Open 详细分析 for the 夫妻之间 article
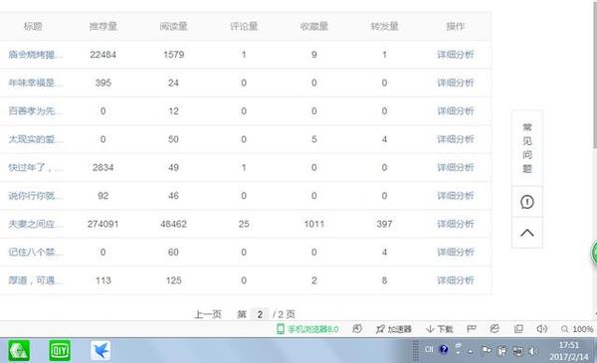Screen dimensions: 597x363 (x=456, y=224)
